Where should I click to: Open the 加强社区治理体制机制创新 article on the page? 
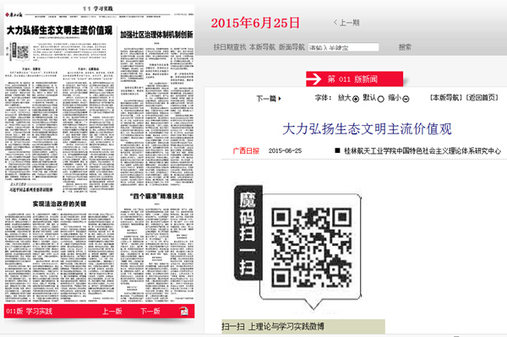point(156,35)
